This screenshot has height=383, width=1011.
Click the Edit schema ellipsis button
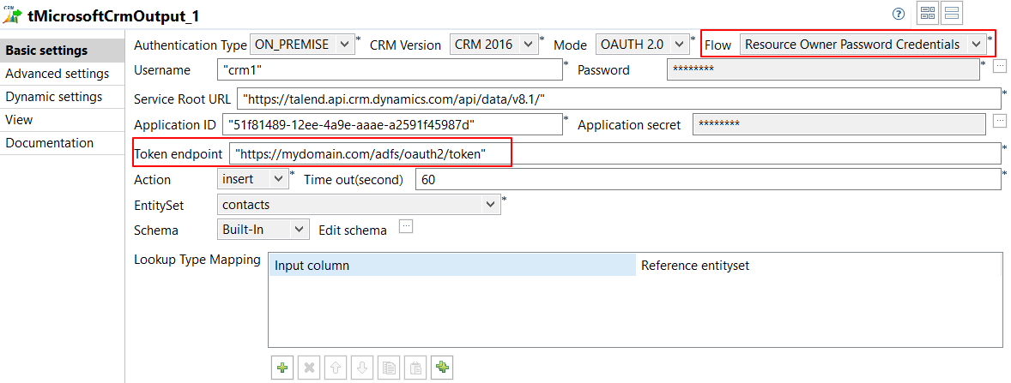[407, 227]
